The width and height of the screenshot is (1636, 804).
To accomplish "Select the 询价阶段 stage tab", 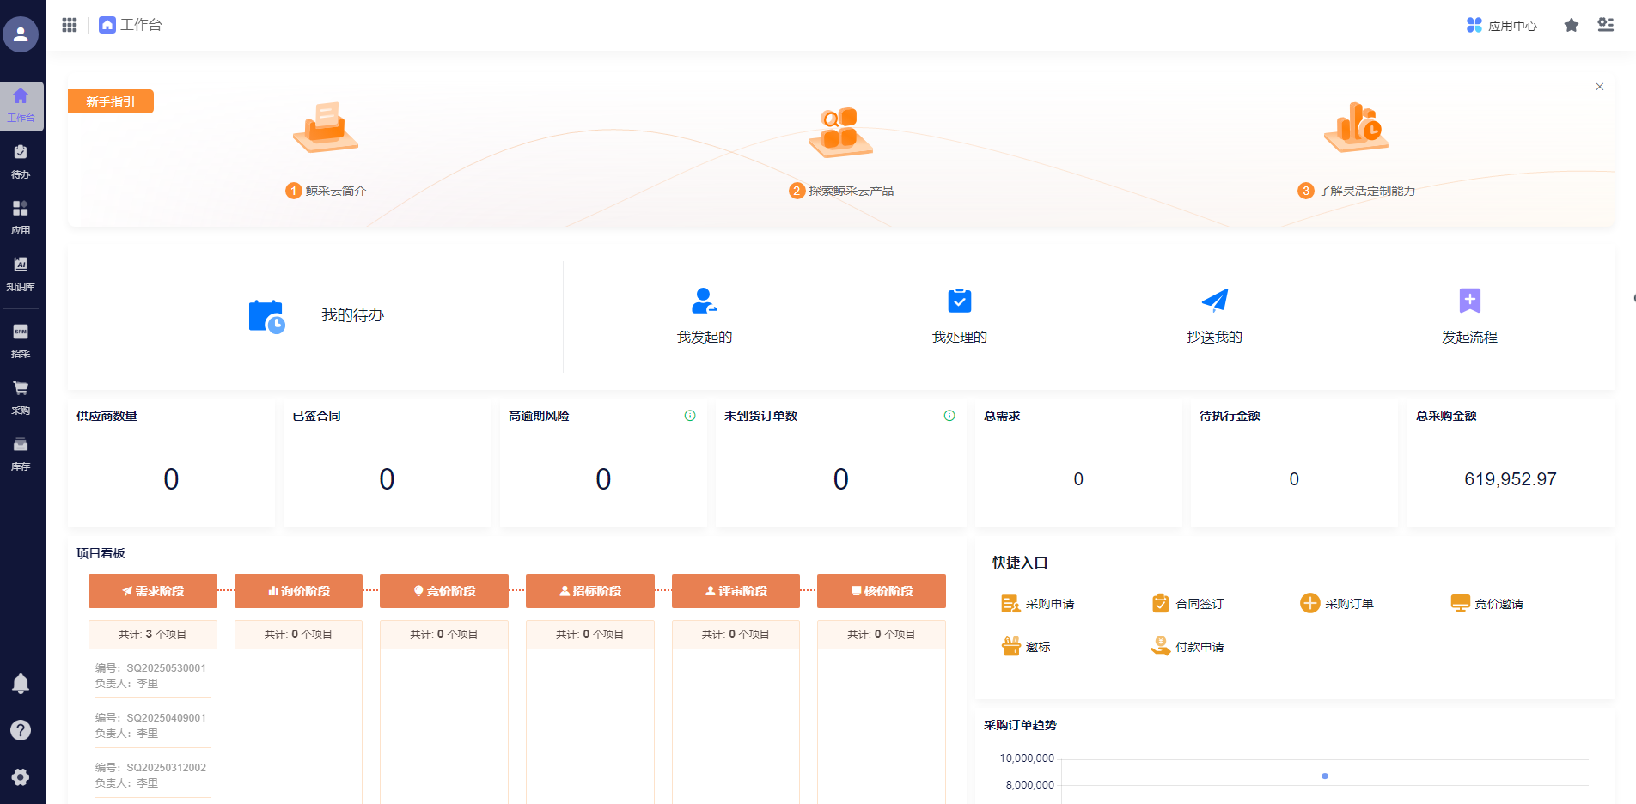I will [x=298, y=591].
